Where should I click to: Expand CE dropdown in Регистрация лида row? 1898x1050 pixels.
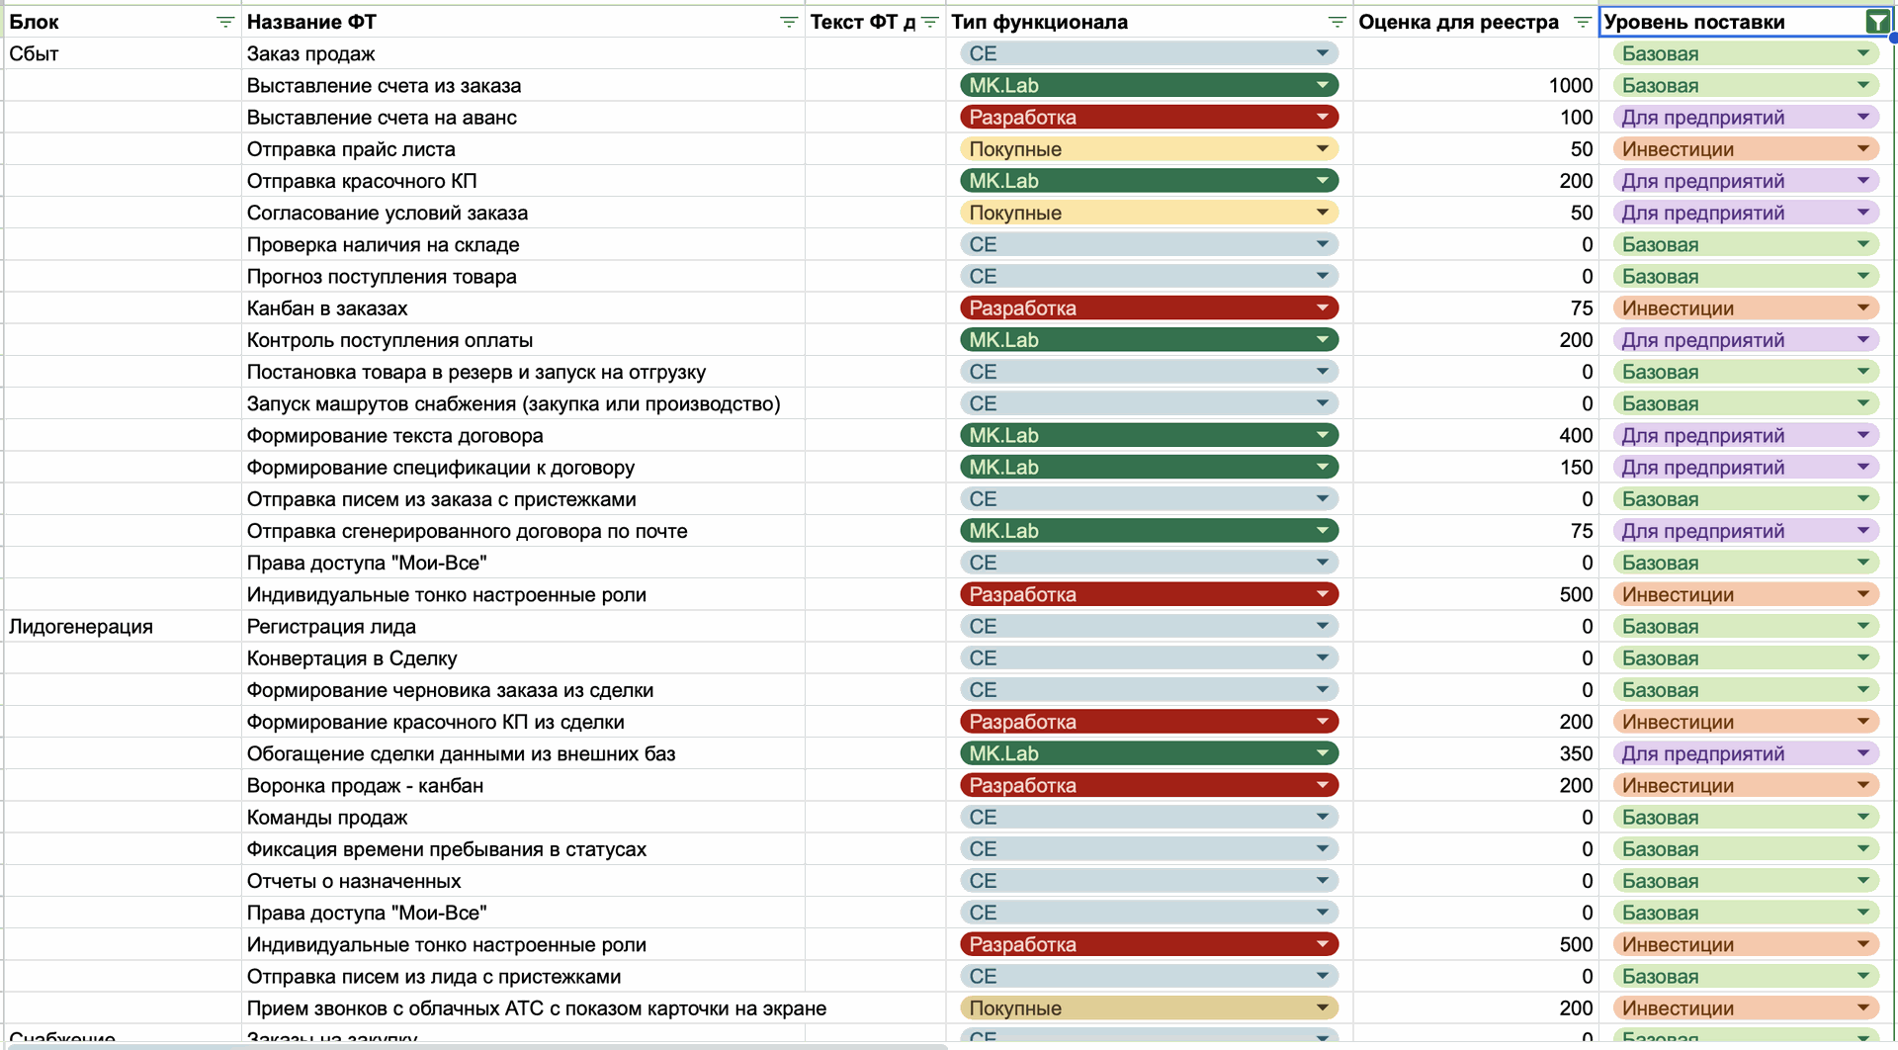(x=1322, y=627)
